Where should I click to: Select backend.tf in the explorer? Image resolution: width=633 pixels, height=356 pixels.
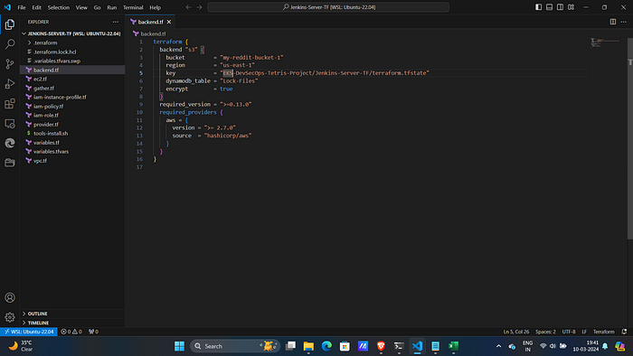point(72,70)
